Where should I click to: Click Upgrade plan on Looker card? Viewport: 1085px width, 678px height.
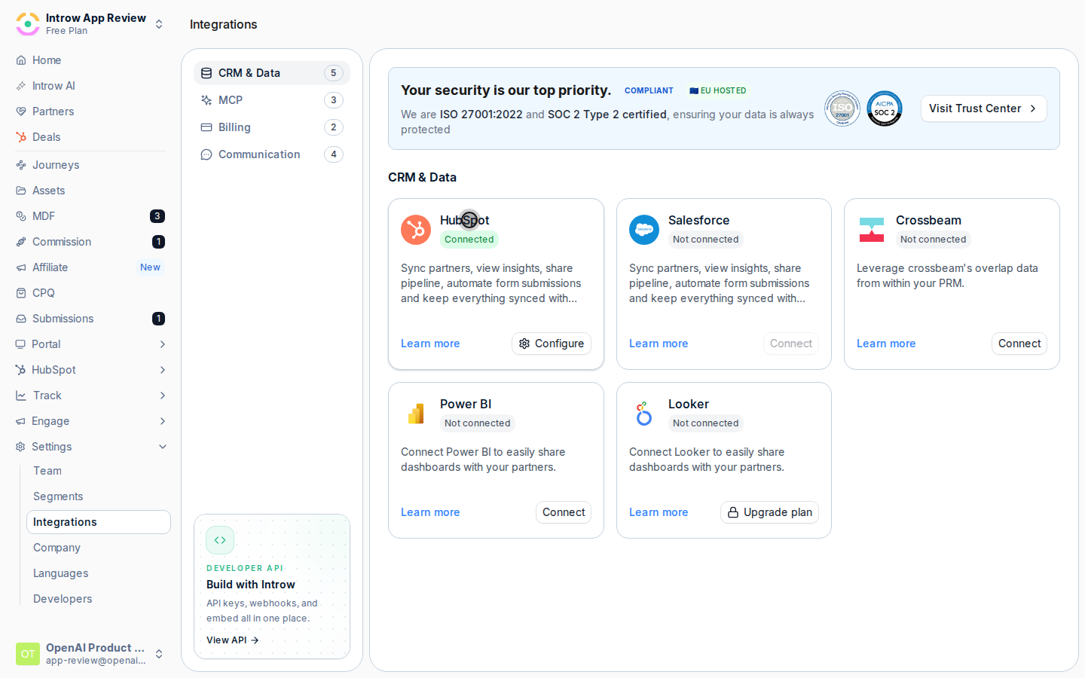pos(770,512)
